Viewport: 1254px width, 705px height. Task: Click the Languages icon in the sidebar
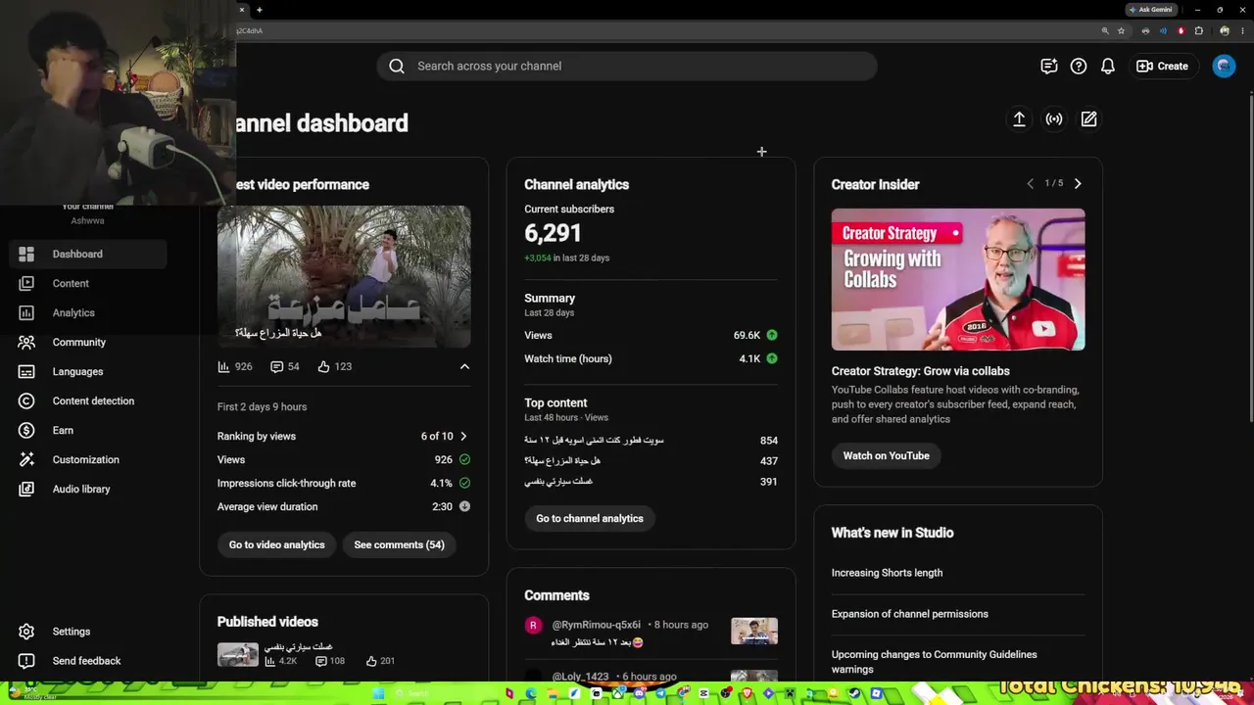pyautogui.click(x=26, y=371)
